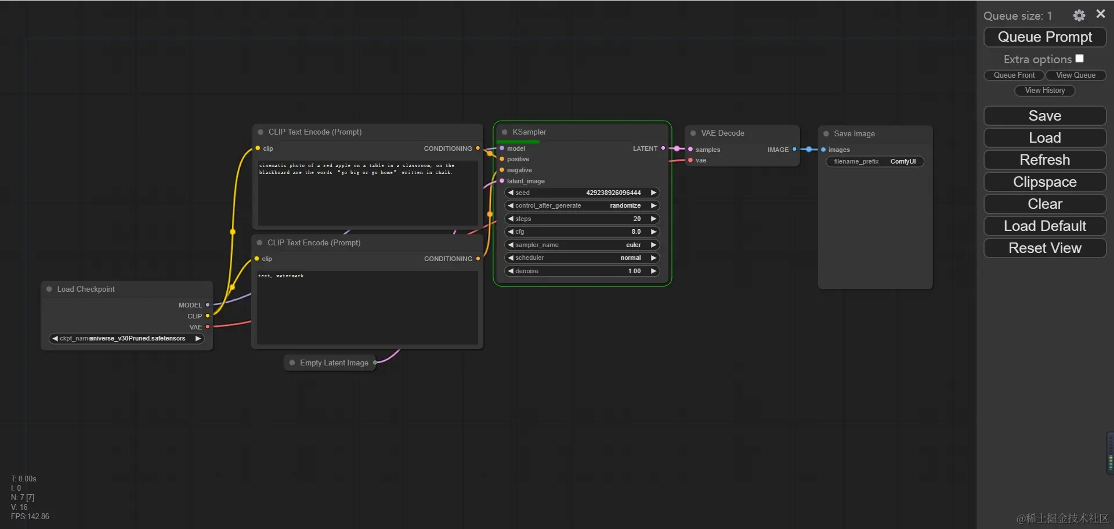
Task: Open the settings gear icon
Action: point(1079,16)
